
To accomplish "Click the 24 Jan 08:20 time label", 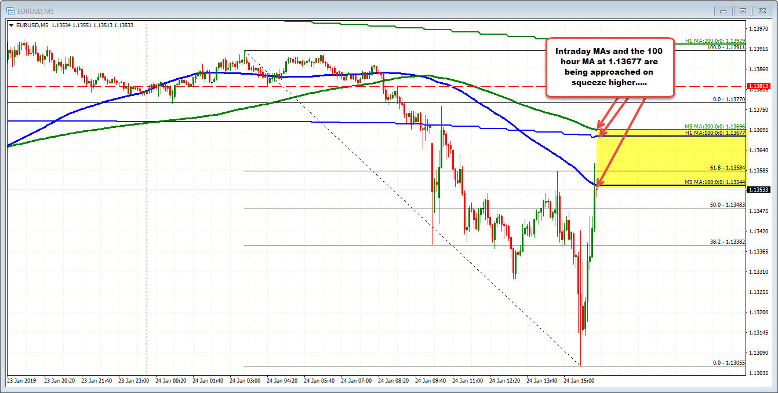I will coord(394,381).
